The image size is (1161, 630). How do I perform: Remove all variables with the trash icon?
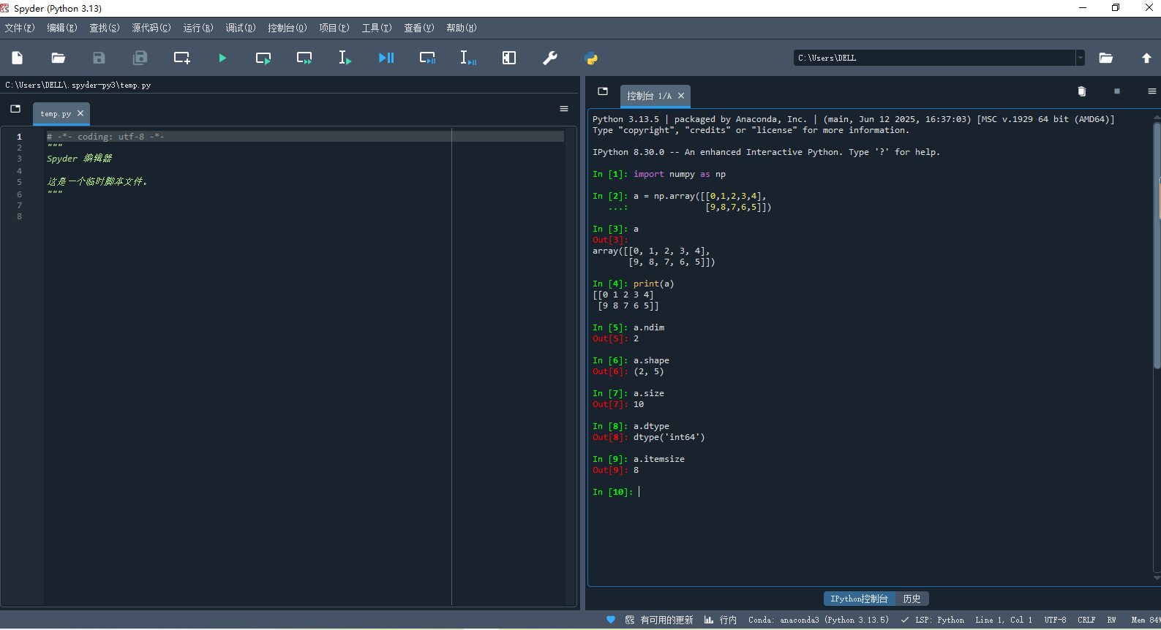[1082, 91]
